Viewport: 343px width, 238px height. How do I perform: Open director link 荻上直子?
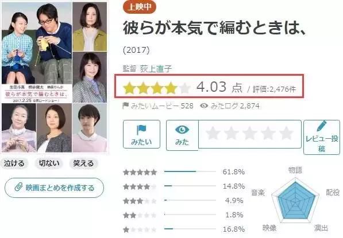pyautogui.click(x=156, y=69)
